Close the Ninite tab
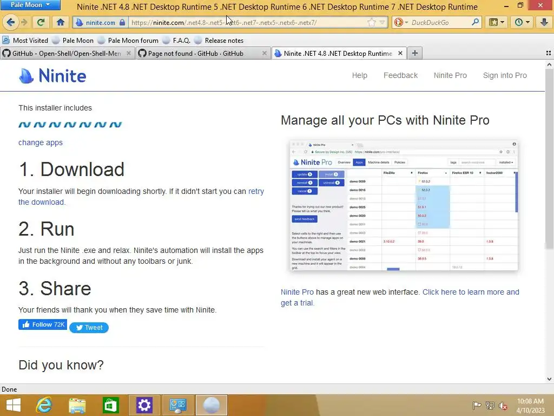The image size is (554, 416). (x=400, y=53)
